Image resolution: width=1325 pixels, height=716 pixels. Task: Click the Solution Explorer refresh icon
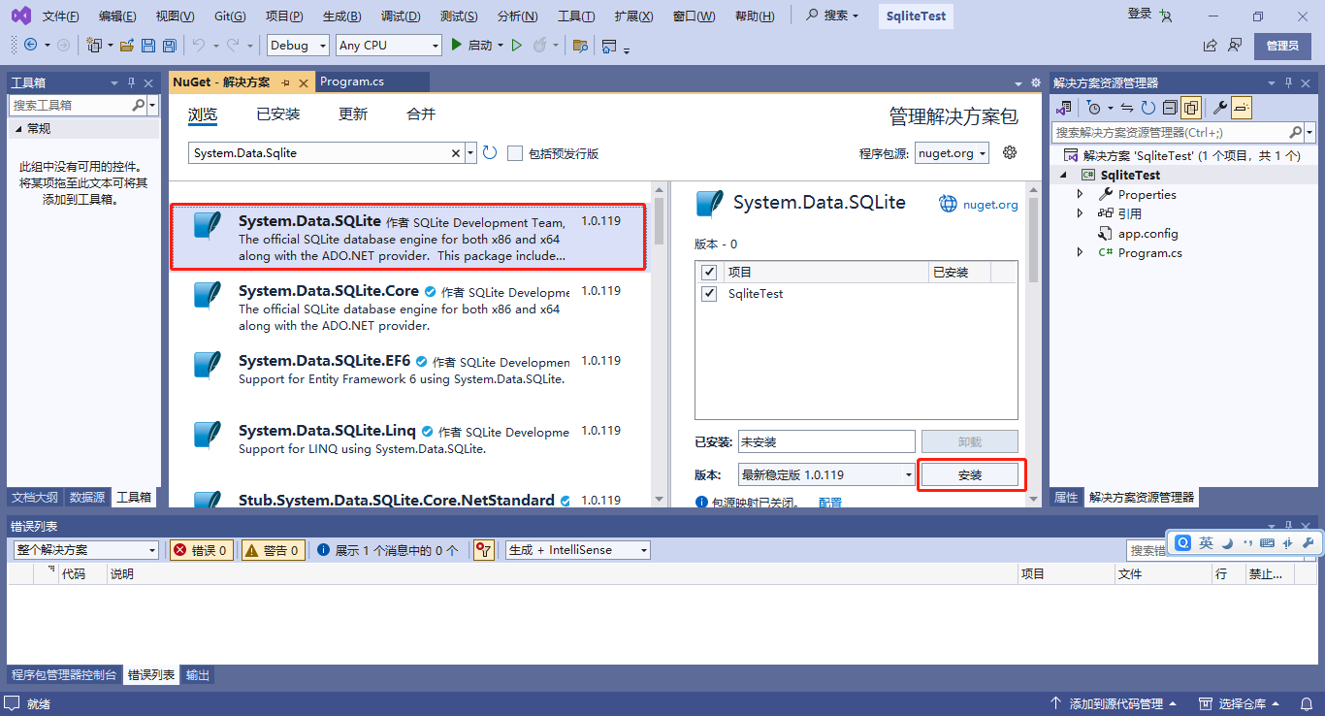point(1148,108)
